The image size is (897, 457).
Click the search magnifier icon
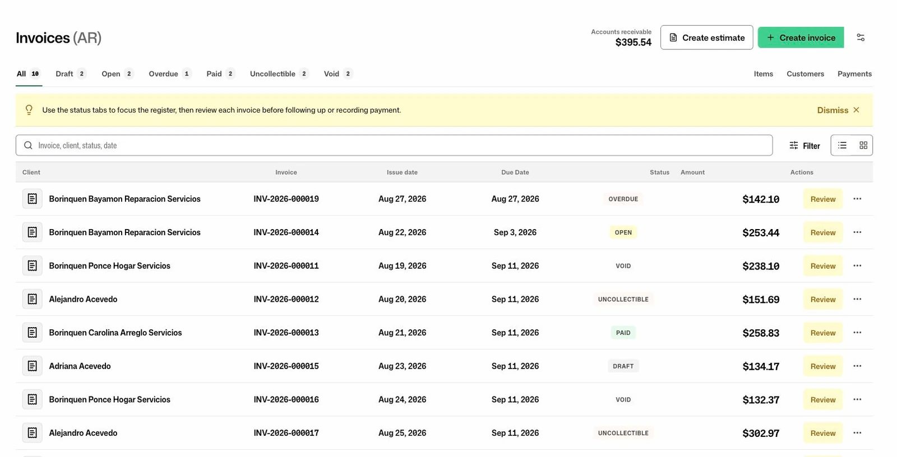[28, 145]
